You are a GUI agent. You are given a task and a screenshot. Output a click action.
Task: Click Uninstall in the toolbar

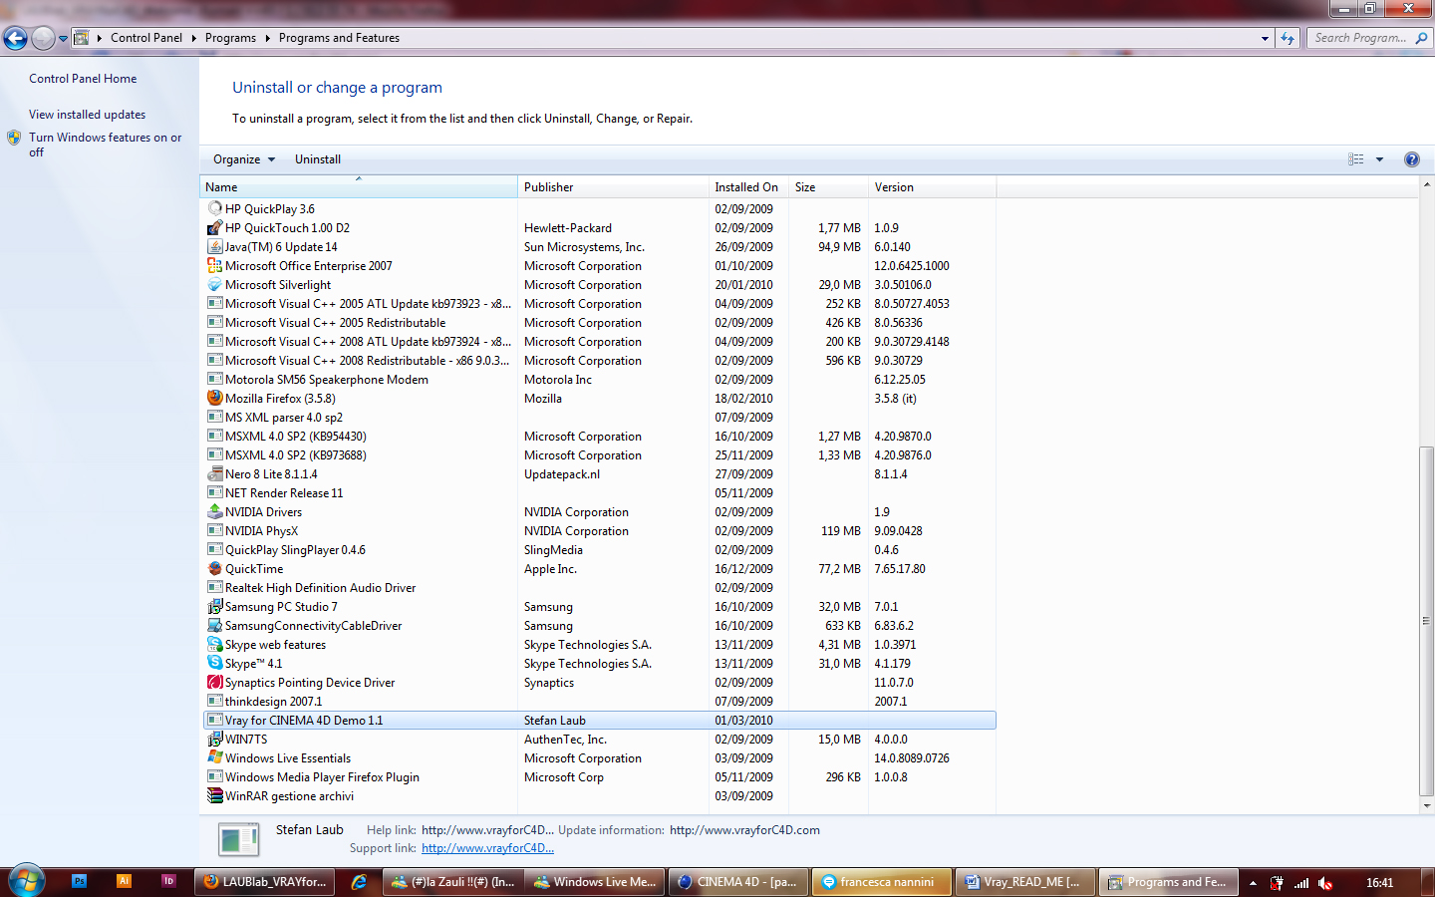318,159
